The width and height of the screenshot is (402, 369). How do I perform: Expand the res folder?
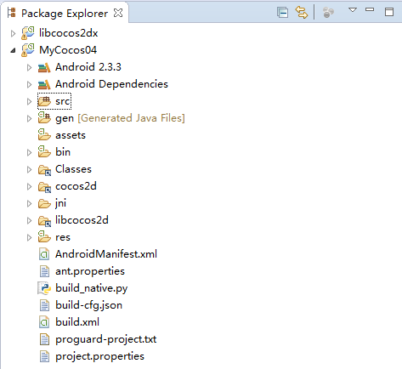29,237
